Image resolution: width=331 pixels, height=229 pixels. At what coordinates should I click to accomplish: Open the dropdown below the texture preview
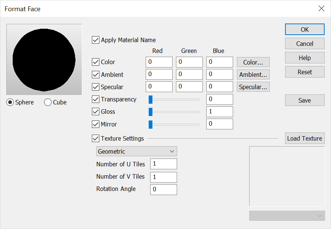(287, 216)
